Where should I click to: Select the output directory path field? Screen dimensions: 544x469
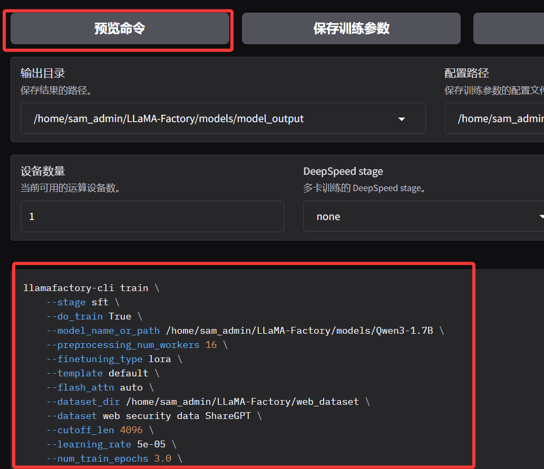click(x=223, y=118)
